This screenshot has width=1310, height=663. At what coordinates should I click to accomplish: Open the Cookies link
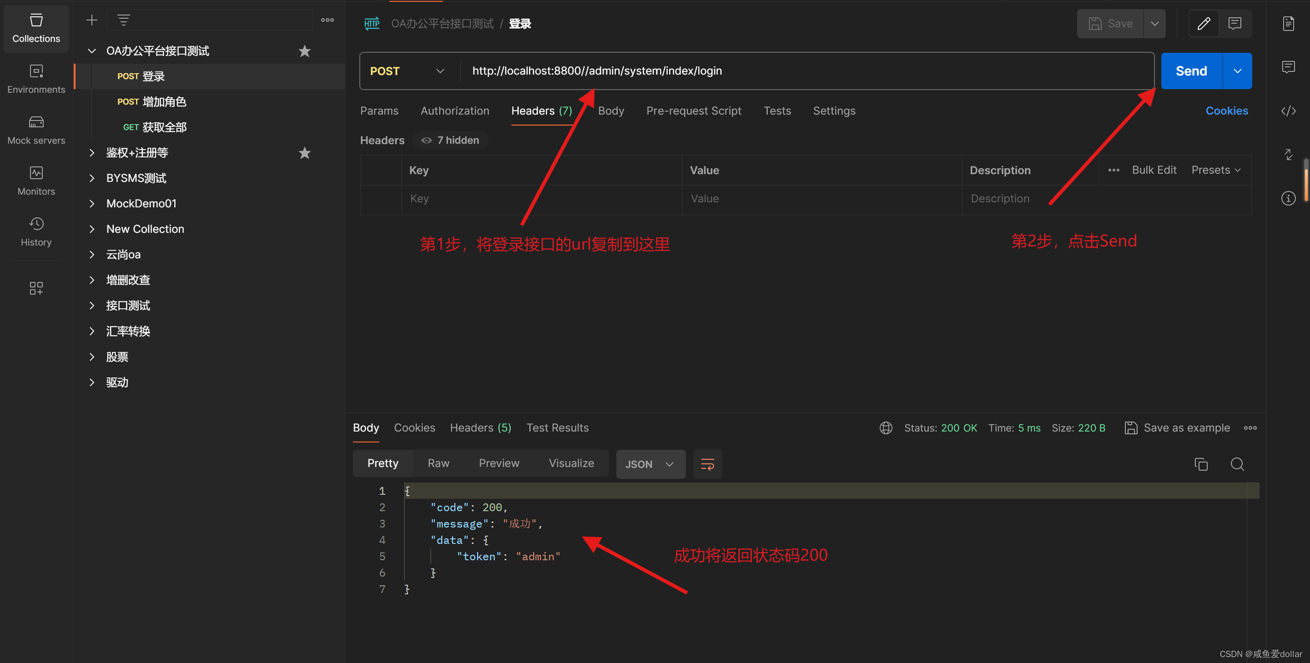click(1226, 110)
